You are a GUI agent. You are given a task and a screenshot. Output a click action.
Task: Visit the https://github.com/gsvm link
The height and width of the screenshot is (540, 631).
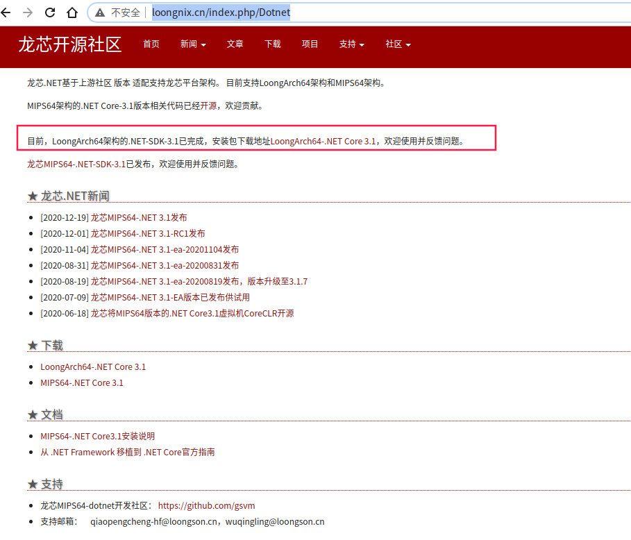pyautogui.click(x=206, y=506)
